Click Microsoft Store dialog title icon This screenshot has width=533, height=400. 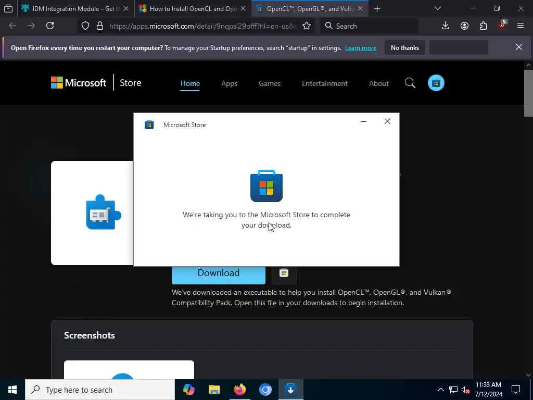pos(149,125)
